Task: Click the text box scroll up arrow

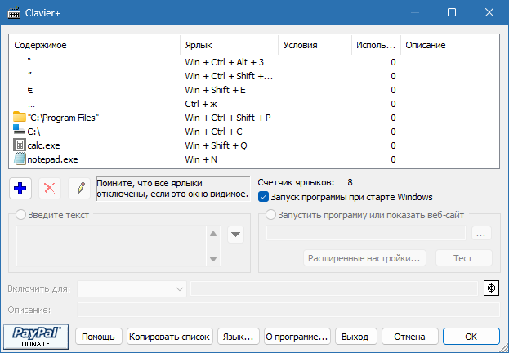Action: pos(213,234)
